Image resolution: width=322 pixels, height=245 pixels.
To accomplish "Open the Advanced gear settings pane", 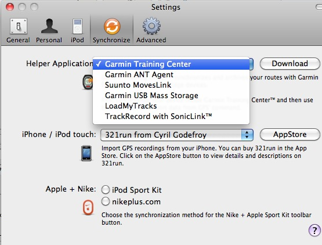I will [151, 31].
